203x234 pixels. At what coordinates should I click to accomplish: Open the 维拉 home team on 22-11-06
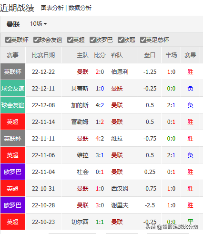[x=82, y=155]
